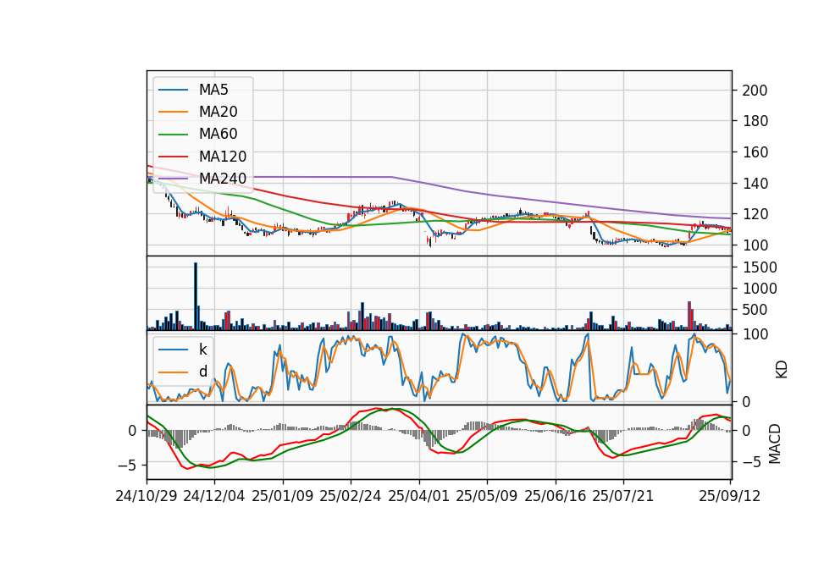Click the 0 label on left MACD axis
The height and width of the screenshot is (584, 813).
coord(133,431)
